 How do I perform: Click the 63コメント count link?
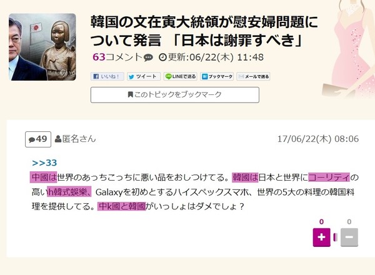[x=117, y=57]
